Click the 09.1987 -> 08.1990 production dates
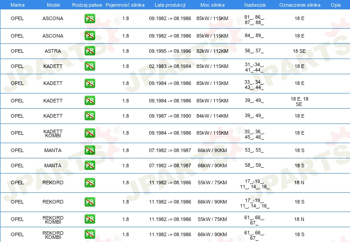This screenshot has width=350, height=242. point(170,116)
